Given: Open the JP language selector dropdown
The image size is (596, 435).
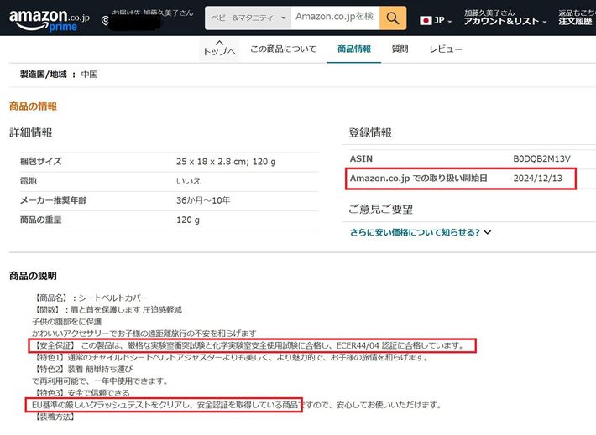Looking at the screenshot, I should 444,20.
